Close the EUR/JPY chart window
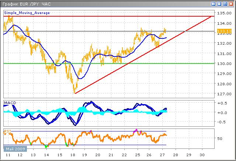 [x=231, y=4]
